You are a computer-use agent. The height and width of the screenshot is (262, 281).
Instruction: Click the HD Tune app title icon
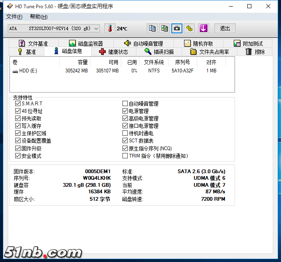click(x=10, y=6)
